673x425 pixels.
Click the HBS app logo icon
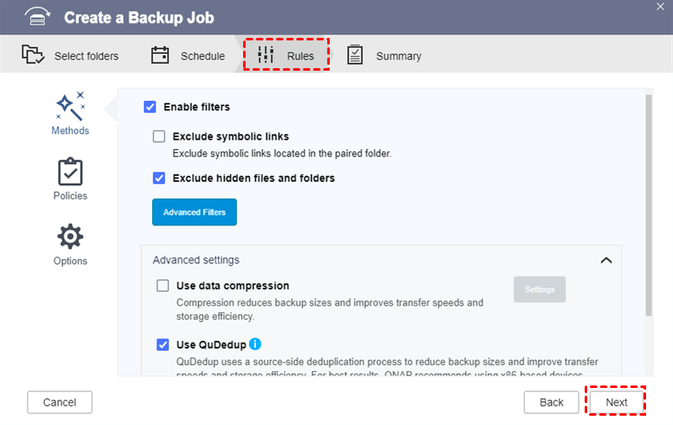pos(34,18)
